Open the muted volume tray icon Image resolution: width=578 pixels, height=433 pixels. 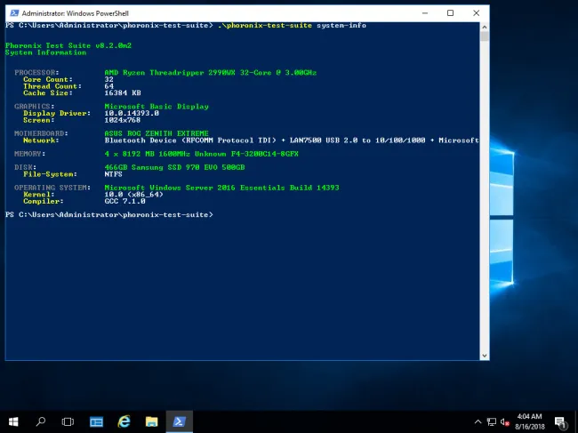pos(505,422)
